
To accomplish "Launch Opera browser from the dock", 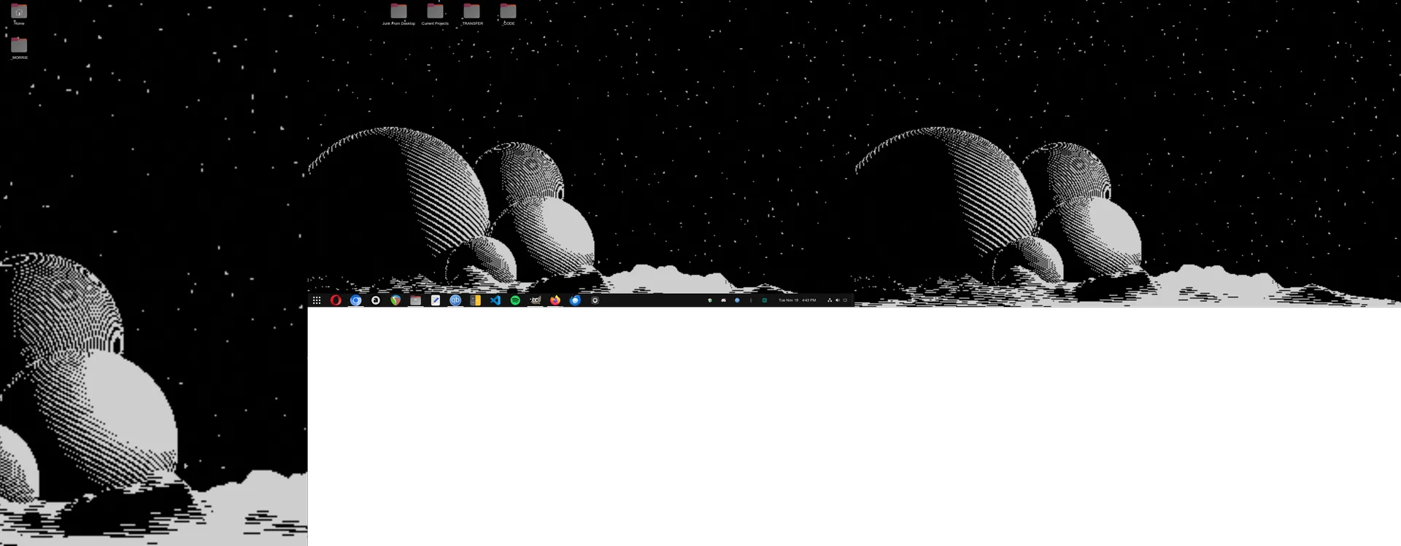I will [336, 300].
